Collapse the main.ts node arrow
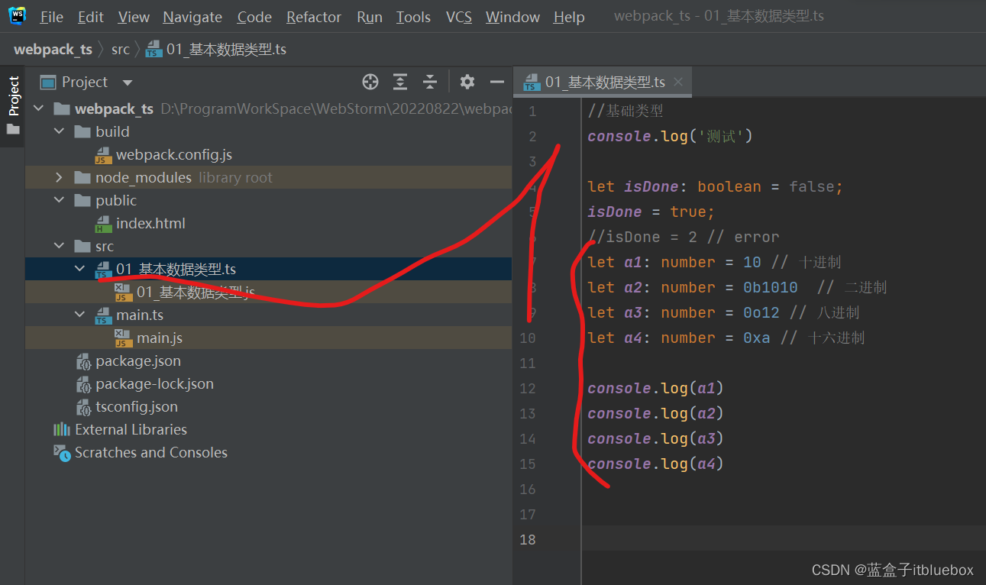The image size is (986, 585). point(80,315)
